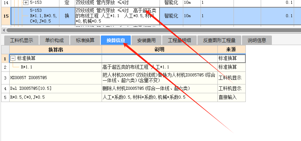
Task: Select the R*1.1 conversion string cell
Action: tap(56, 67)
